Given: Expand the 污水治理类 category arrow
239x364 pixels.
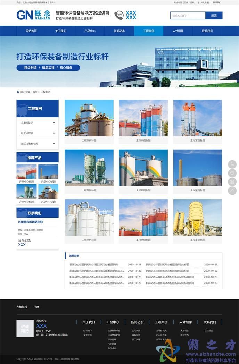Looking at the screenshot, I should coord(54,133).
